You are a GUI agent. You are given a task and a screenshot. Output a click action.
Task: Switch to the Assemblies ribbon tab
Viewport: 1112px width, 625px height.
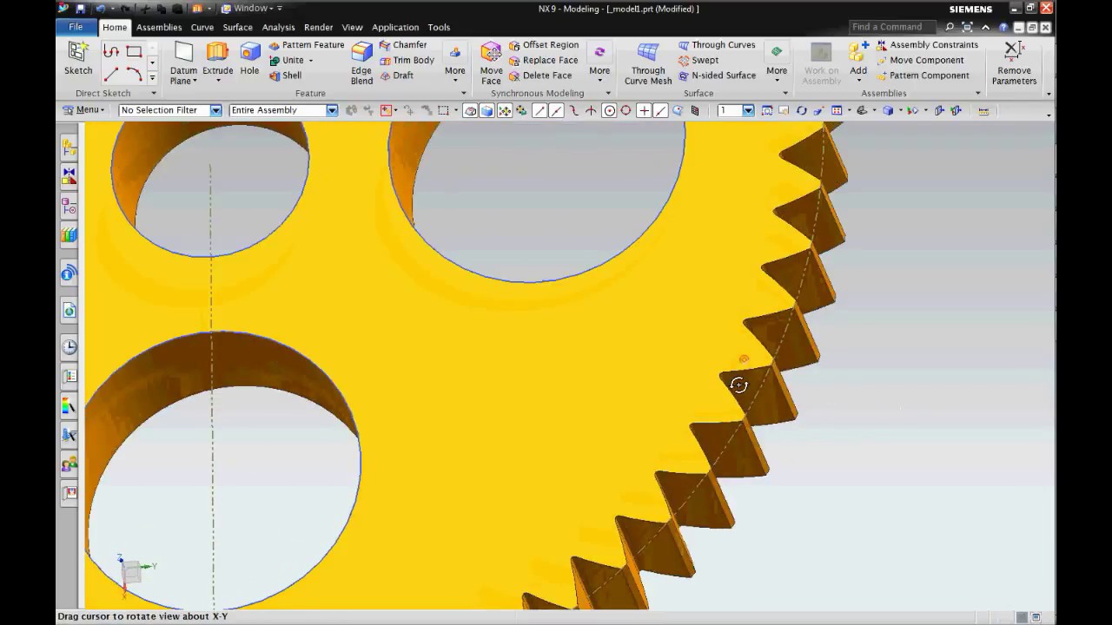(159, 27)
